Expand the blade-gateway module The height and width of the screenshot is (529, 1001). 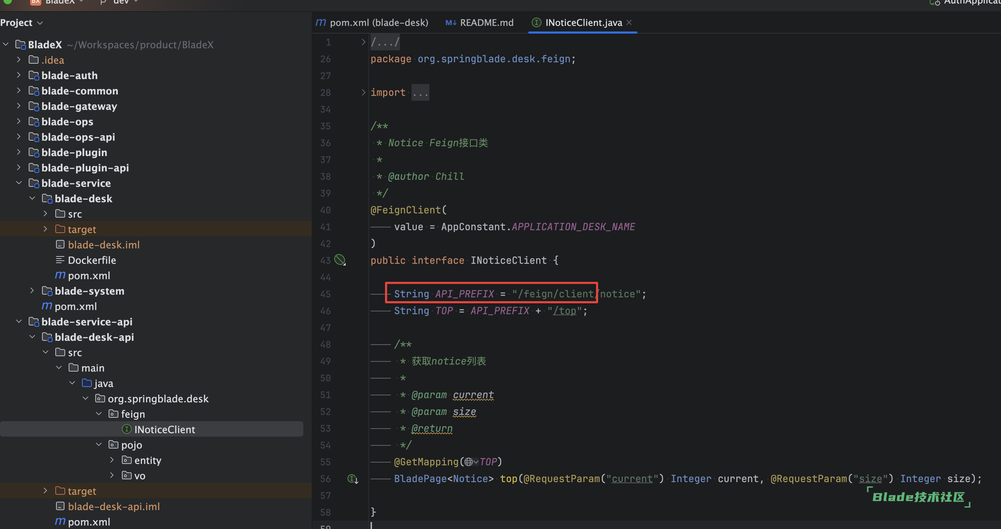(19, 106)
